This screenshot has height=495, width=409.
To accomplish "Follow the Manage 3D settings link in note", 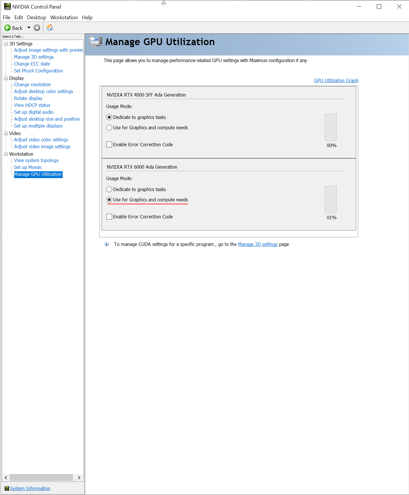I will coord(258,244).
